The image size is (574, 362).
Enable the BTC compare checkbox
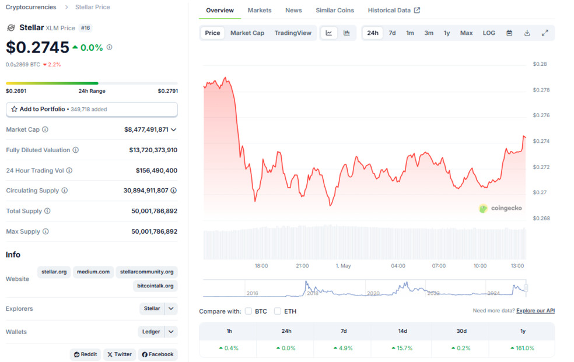(x=249, y=311)
